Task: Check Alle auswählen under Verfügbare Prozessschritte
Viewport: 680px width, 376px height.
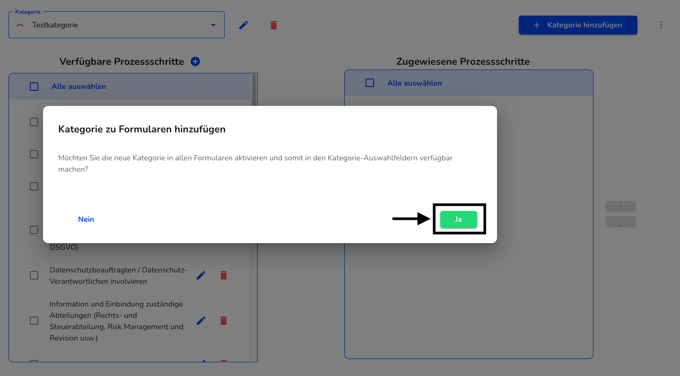Action: [x=34, y=87]
